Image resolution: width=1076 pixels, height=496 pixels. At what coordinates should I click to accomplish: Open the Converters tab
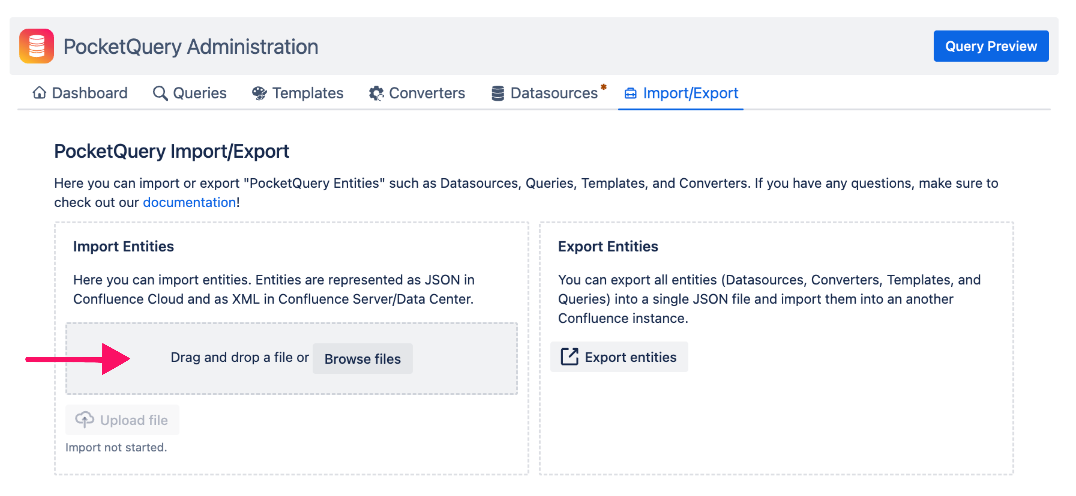click(427, 93)
